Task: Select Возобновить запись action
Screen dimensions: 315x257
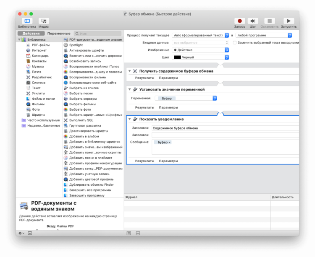Action: coord(85,61)
